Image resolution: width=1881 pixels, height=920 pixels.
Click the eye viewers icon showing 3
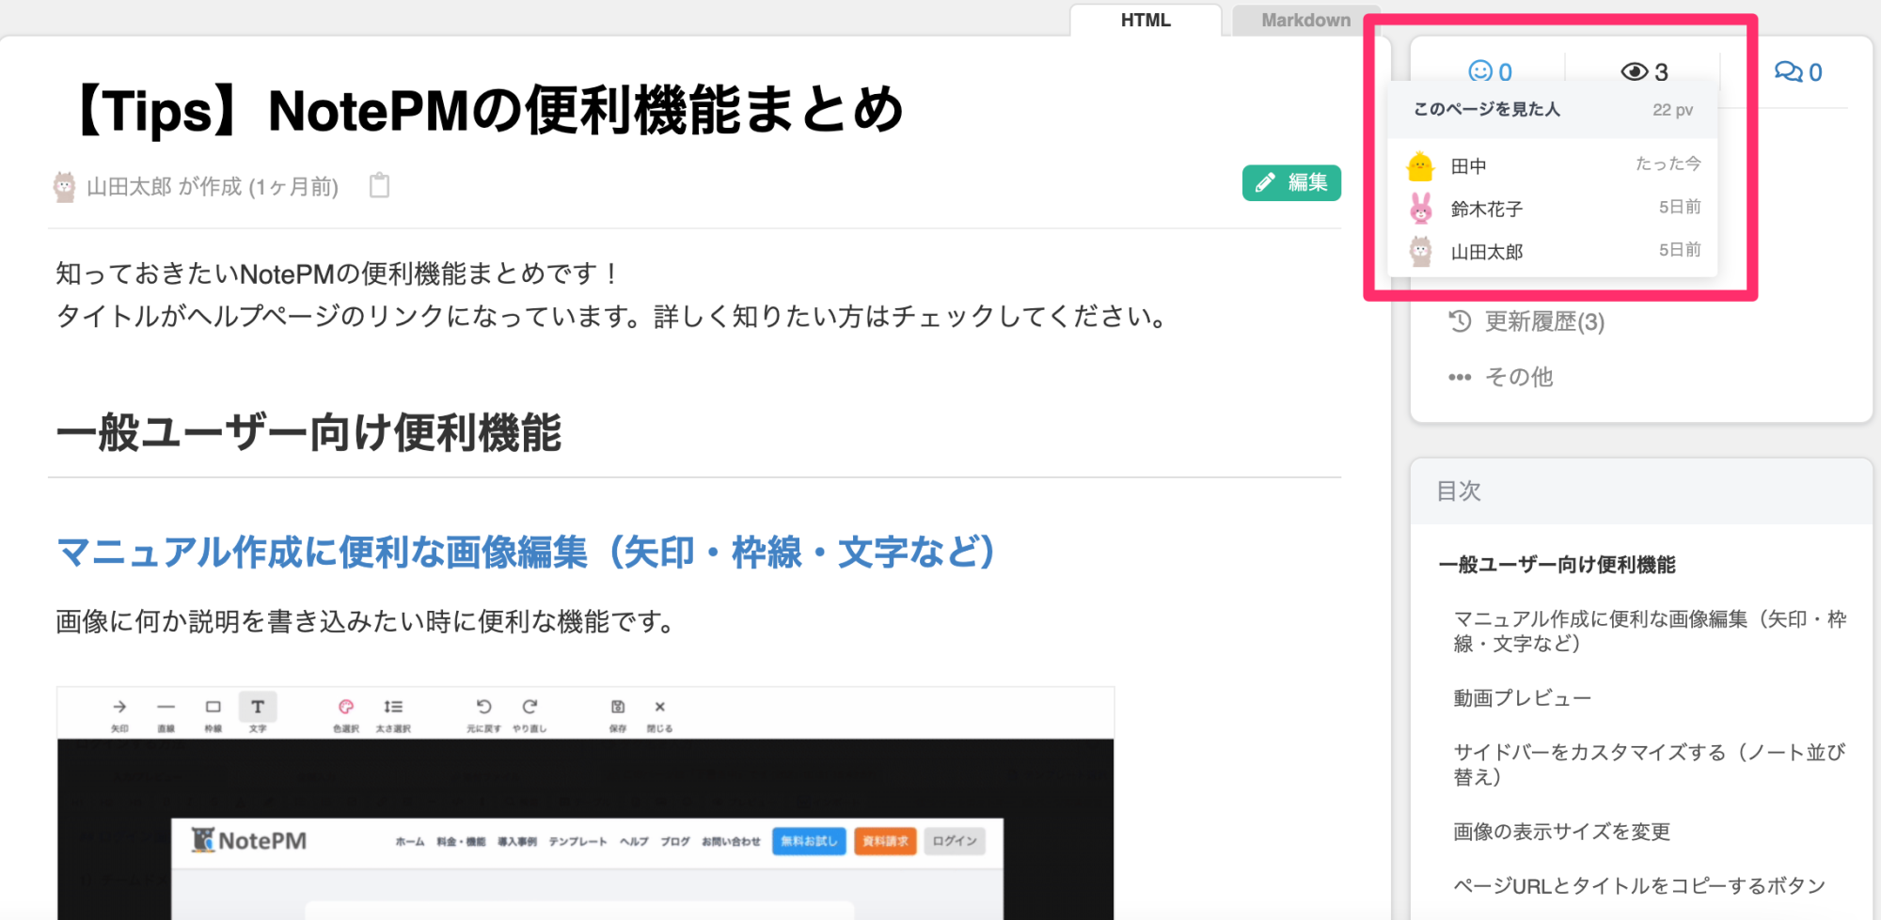coord(1644,71)
